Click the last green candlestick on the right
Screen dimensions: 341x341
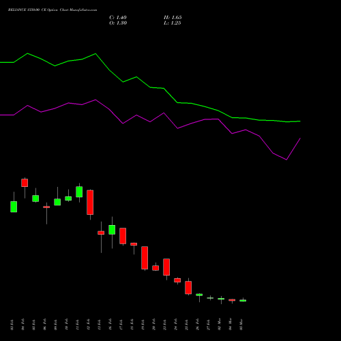click(243, 301)
